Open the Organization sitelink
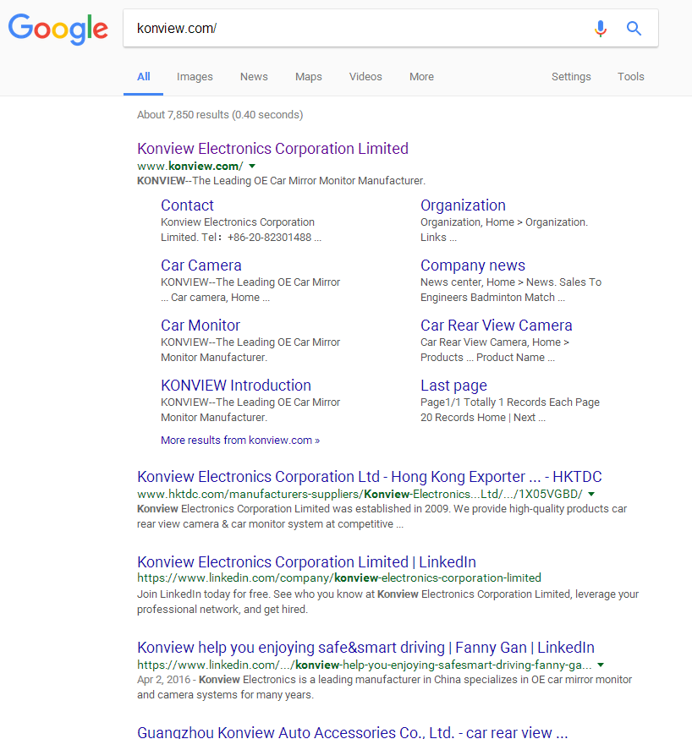692x739 pixels. coord(463,205)
